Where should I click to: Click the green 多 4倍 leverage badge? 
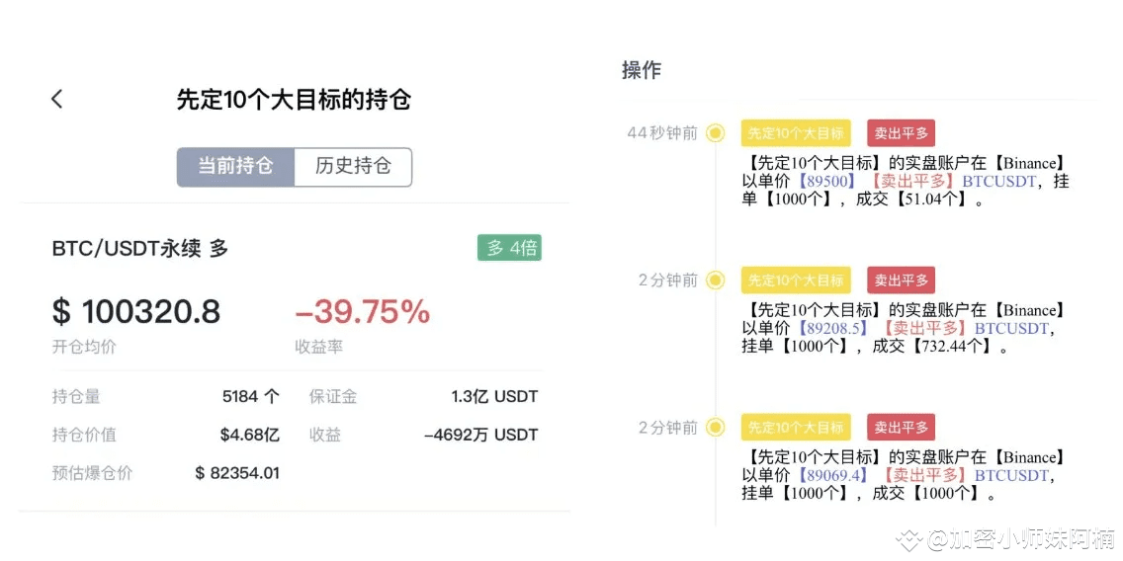coord(509,248)
